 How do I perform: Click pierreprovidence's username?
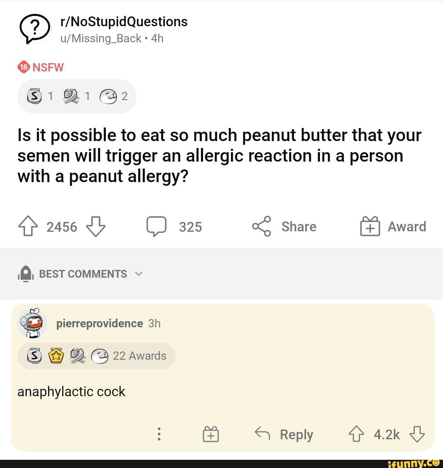[x=99, y=323]
